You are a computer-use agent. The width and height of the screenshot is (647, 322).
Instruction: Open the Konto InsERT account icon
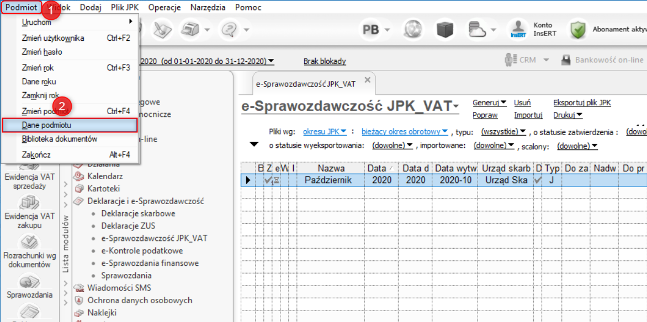518,30
